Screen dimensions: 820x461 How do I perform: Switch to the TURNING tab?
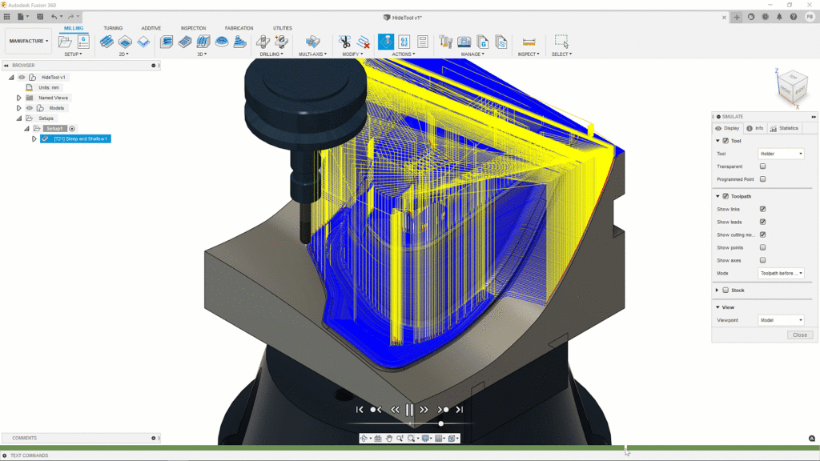coord(113,28)
